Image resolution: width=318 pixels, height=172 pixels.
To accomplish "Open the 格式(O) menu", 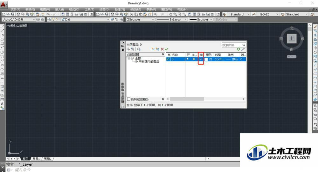I will click(x=74, y=9).
